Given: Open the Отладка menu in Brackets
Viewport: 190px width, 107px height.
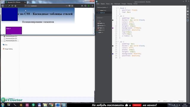Looking at the screenshot, I should (124, 4).
